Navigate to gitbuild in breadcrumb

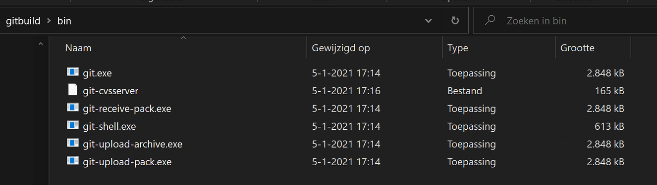pyautogui.click(x=23, y=21)
